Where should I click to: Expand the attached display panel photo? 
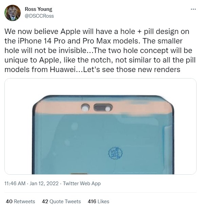(100, 126)
